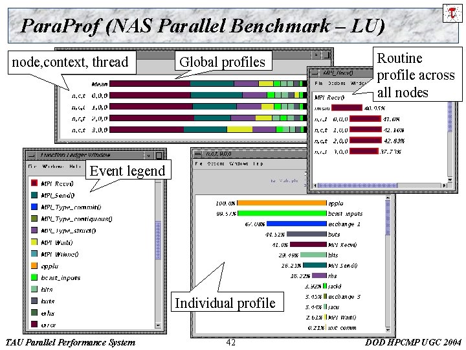
Task: Click exchange_1 blue bar in individual profile
Action: pos(296,224)
